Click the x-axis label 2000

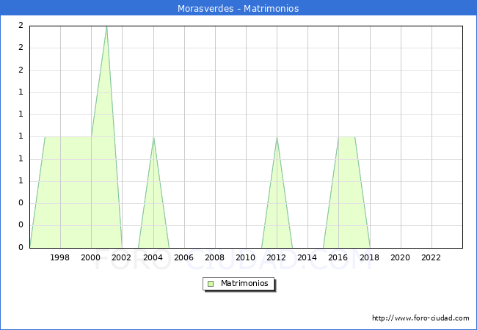click(x=91, y=257)
